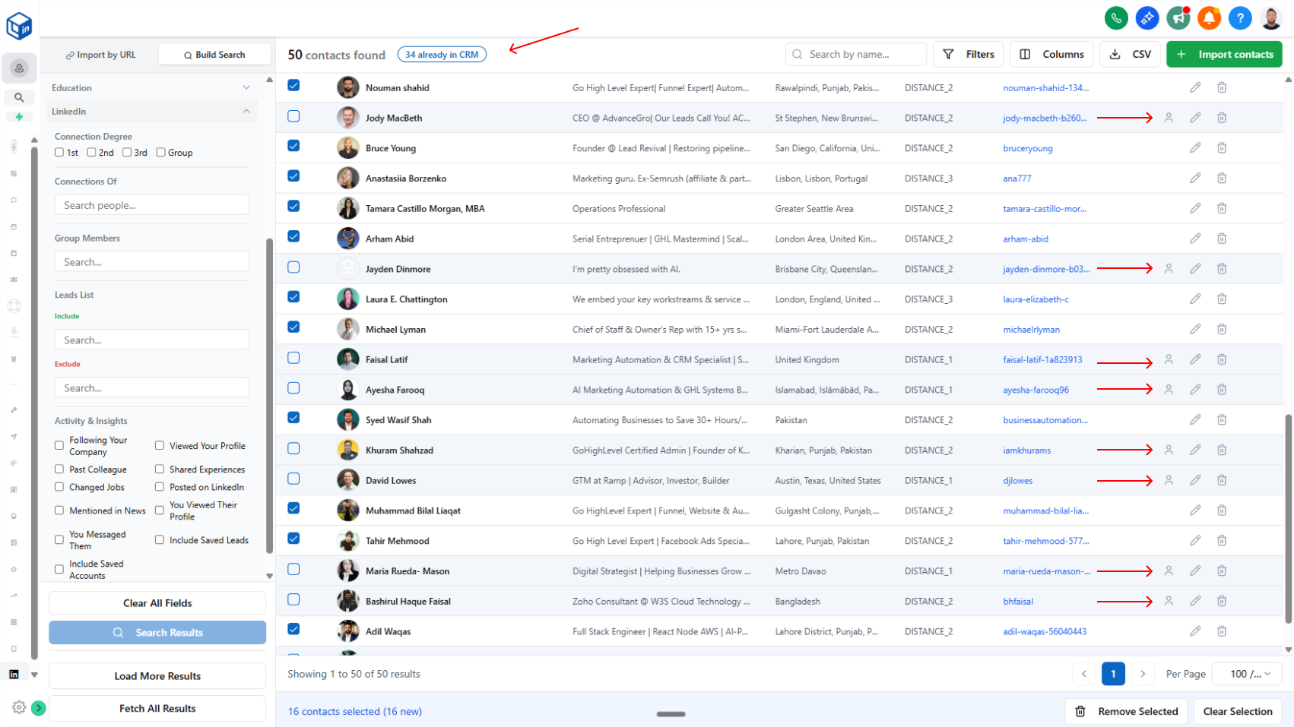Open the settings gear in bottom-left corner
The width and height of the screenshot is (1294, 727).
(21, 706)
